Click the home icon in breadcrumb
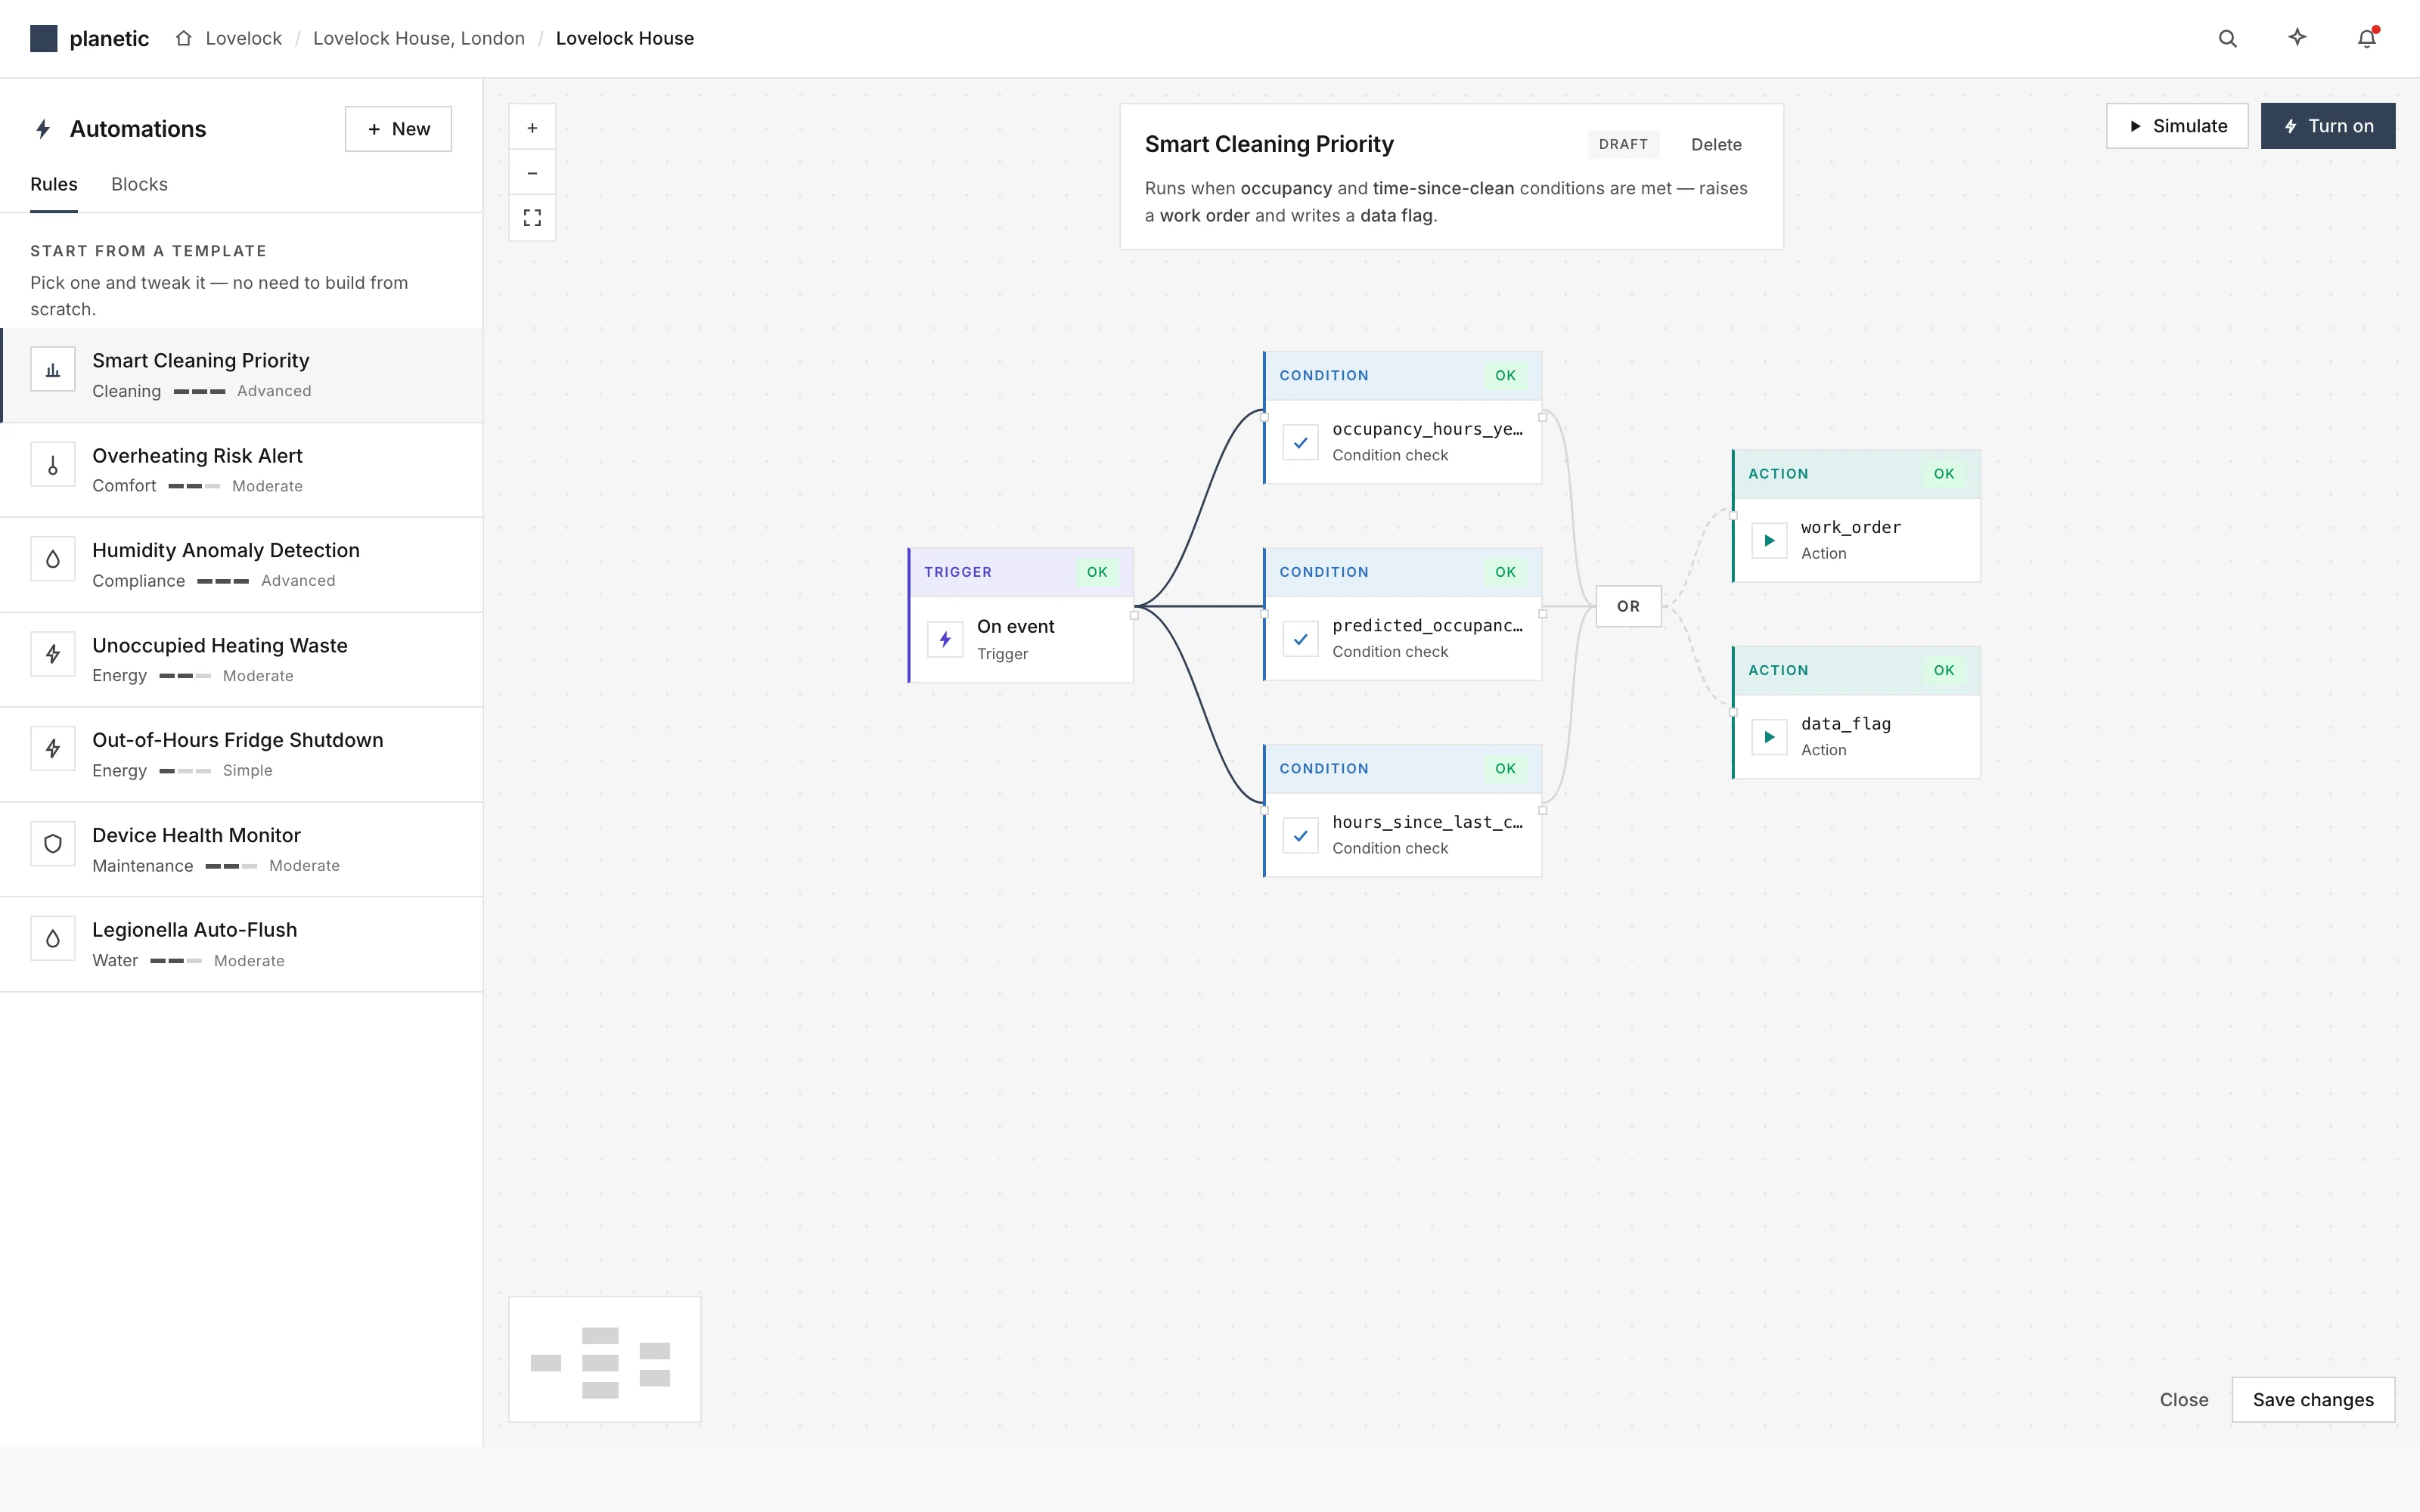 (x=183, y=38)
